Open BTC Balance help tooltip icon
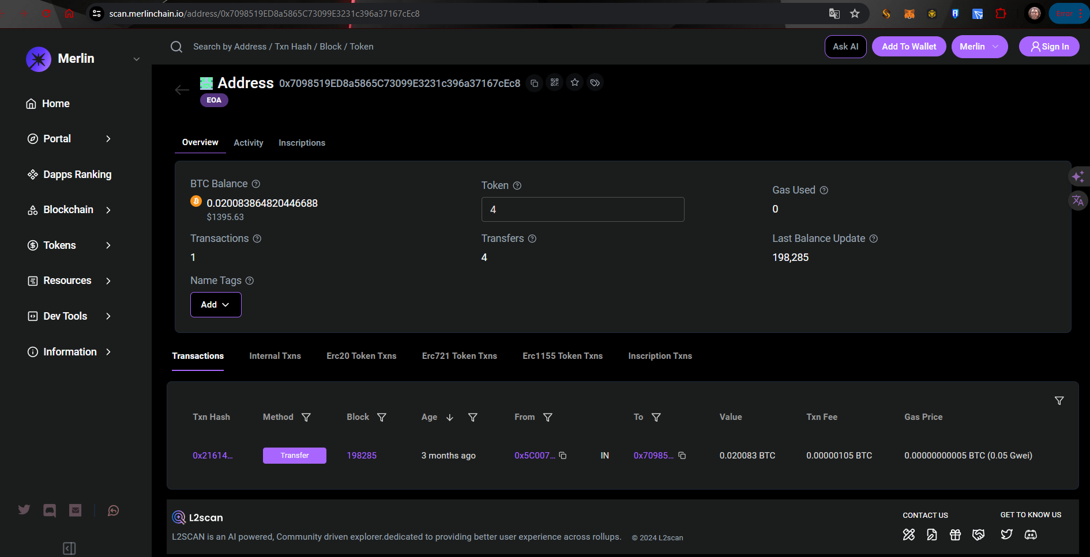The image size is (1090, 557). (x=256, y=184)
